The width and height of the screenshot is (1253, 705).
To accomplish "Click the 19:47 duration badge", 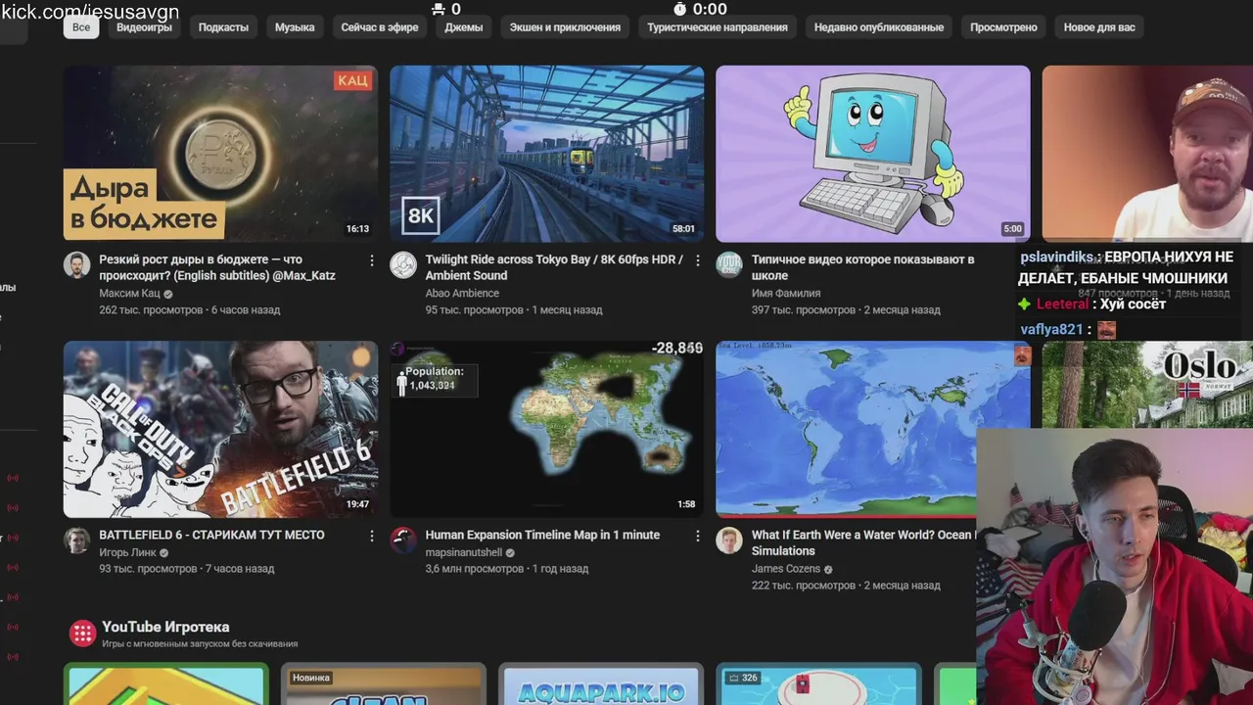I will point(357,504).
